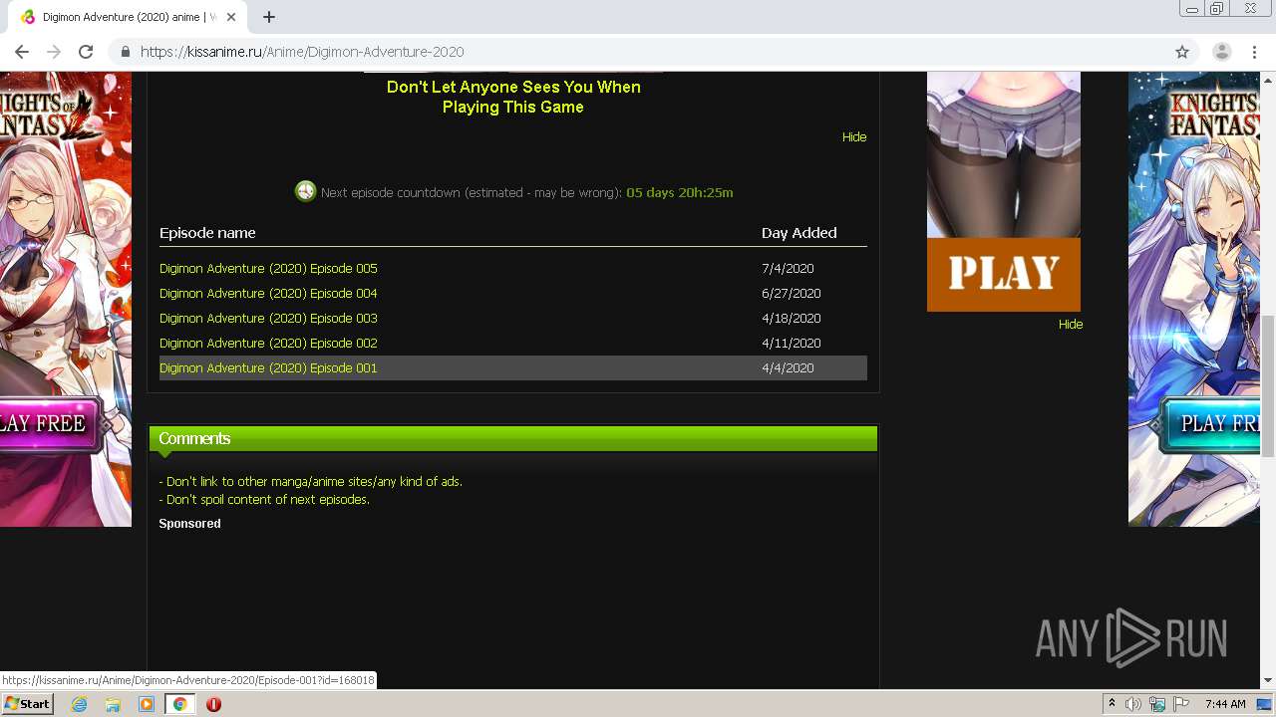Click the countdown clock icon
Image resolution: width=1276 pixels, height=717 pixels.
coord(305,191)
